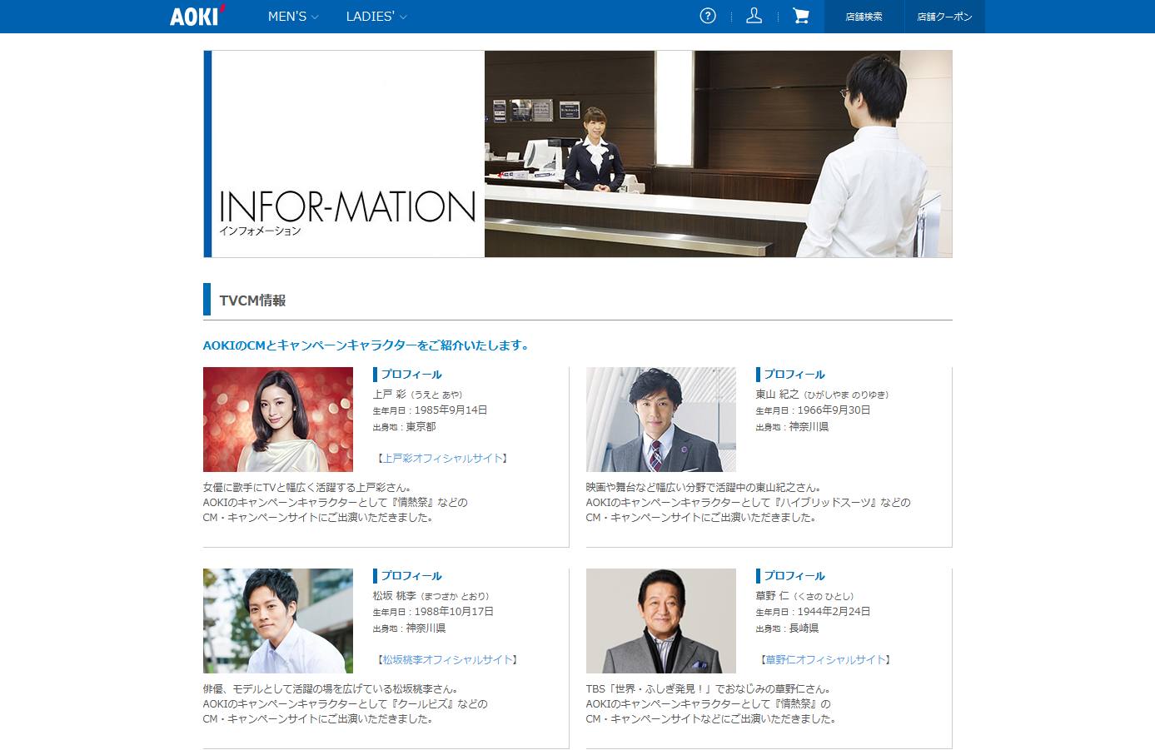Click the 松坂 桃李 profile photo
Viewport: 1155px width, 750px height.
(x=278, y=621)
